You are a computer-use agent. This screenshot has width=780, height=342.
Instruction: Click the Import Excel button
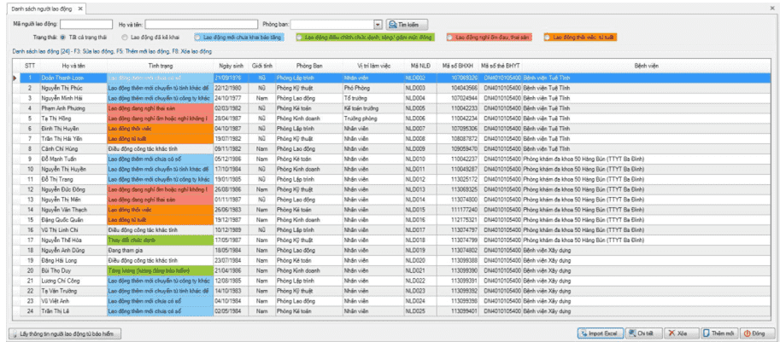(x=600, y=333)
